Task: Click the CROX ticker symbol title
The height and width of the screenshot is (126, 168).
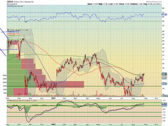Action: tap(10, 2)
